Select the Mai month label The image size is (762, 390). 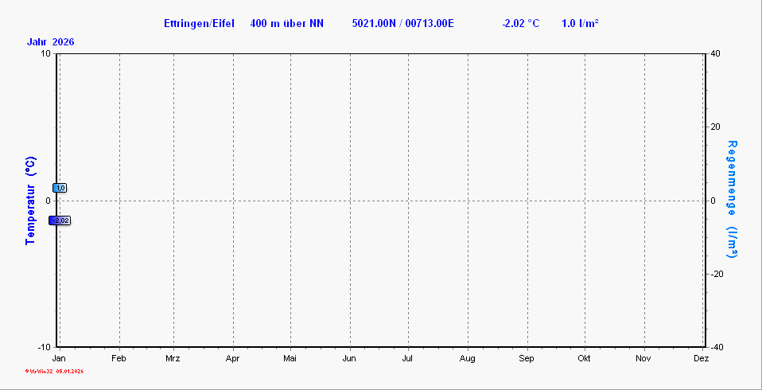(x=290, y=359)
